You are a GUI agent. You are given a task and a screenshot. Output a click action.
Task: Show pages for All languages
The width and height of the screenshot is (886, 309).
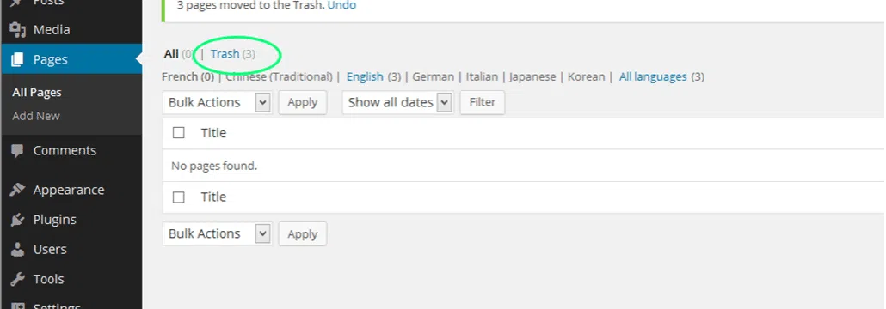[653, 76]
